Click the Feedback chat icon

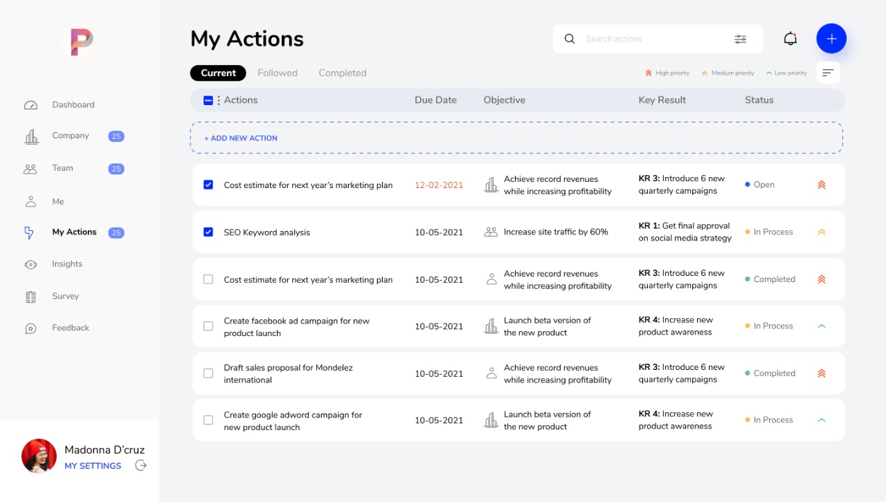pos(30,328)
